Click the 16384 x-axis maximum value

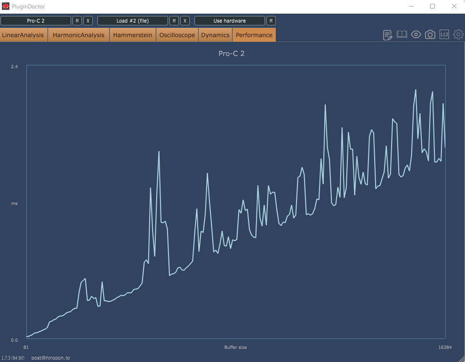tap(445, 347)
